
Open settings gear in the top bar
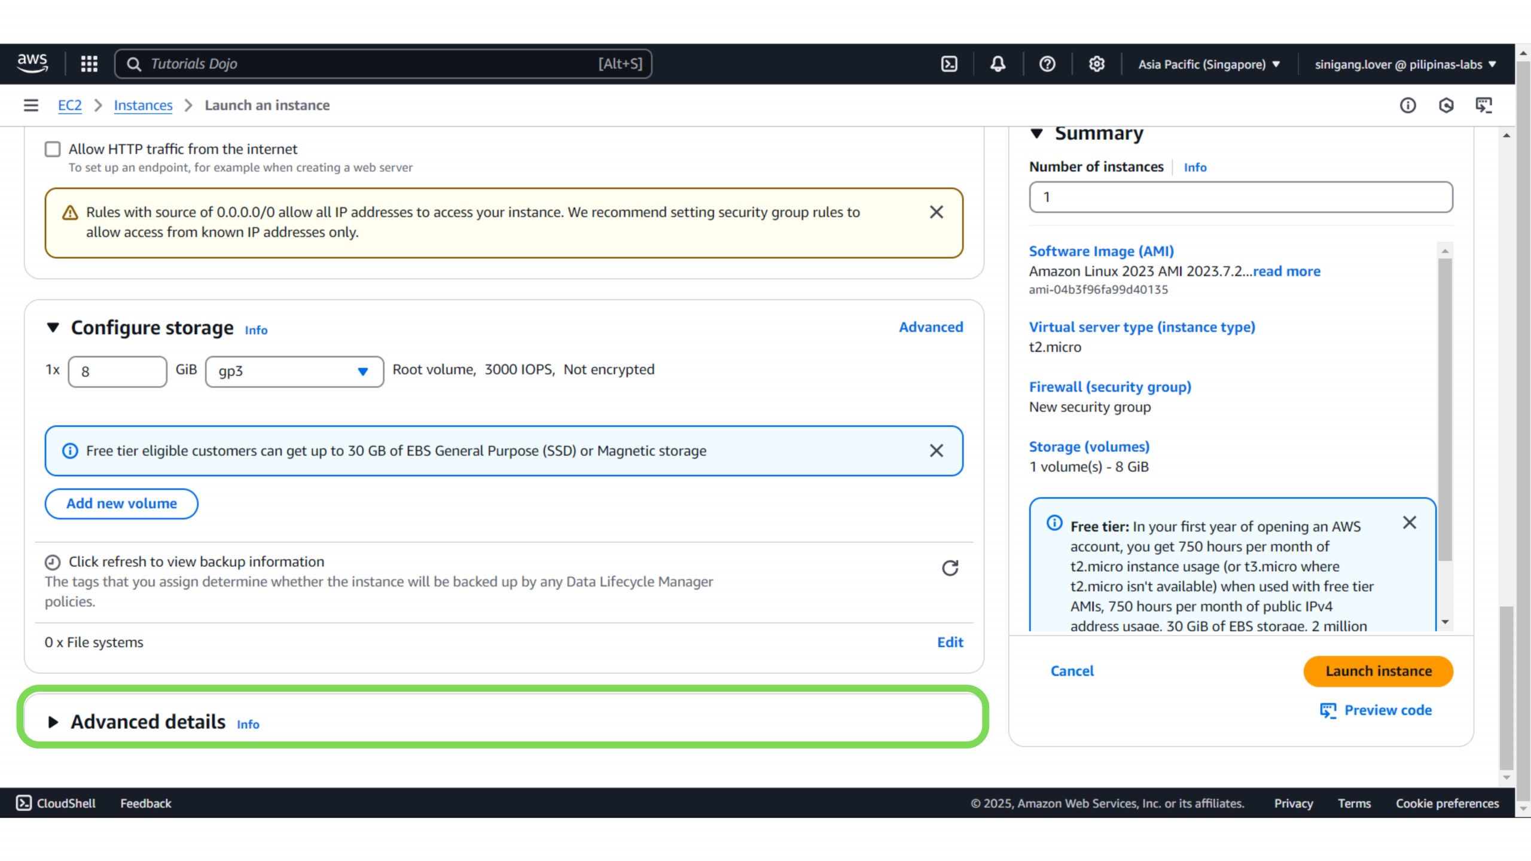(1096, 64)
